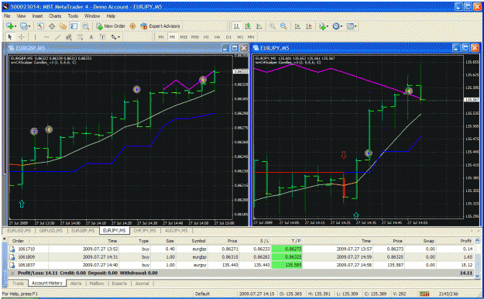This screenshot has height=299, width=484.
Task: Zoom in on the chart
Action: coord(272,26)
